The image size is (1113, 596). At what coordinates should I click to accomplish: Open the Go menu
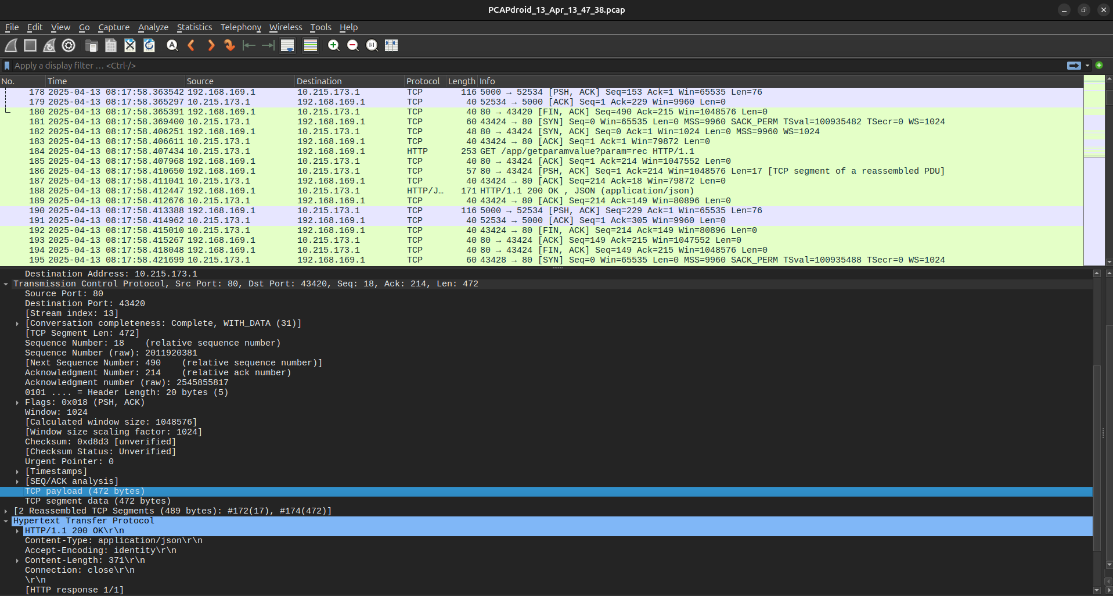tap(84, 27)
